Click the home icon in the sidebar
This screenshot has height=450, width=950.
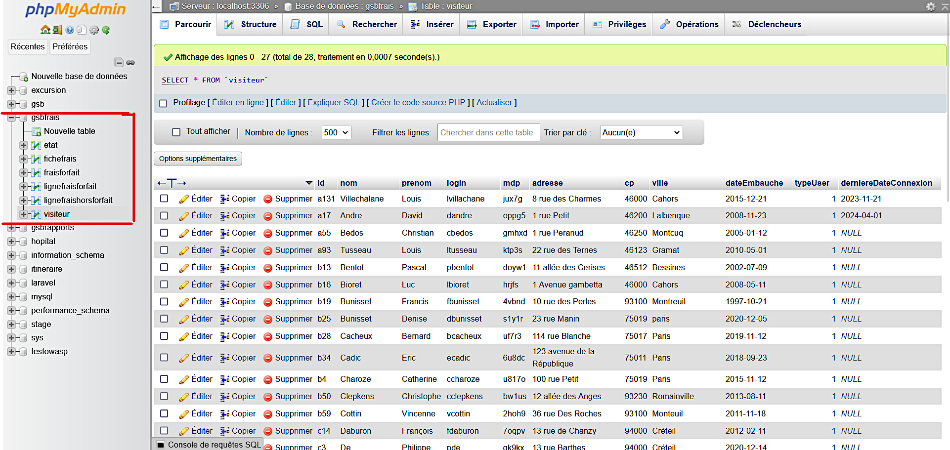click(45, 30)
